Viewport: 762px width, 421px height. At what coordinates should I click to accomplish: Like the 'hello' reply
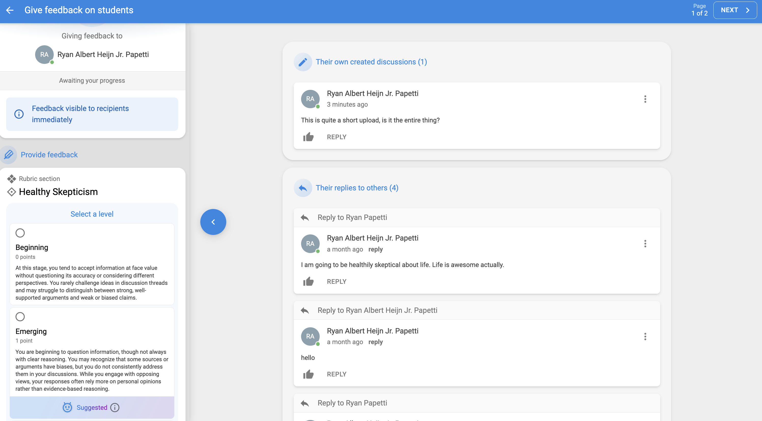click(308, 374)
